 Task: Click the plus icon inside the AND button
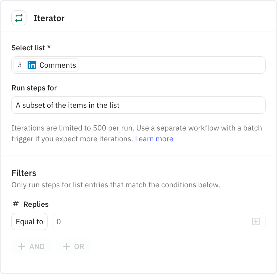click(x=22, y=246)
